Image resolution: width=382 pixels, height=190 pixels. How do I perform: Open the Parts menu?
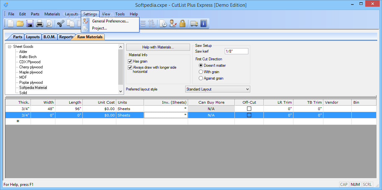point(35,14)
